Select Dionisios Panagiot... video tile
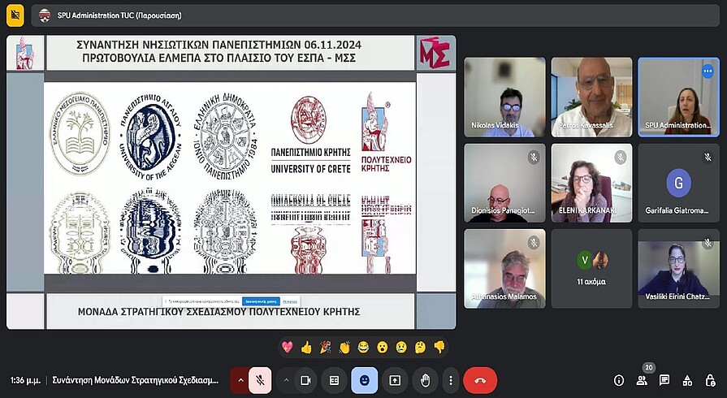The height and width of the screenshot is (398, 727). coord(505,183)
